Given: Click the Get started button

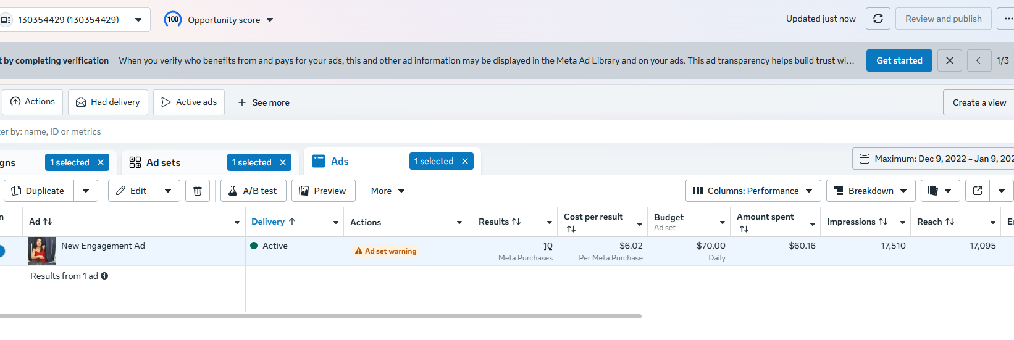Looking at the screenshot, I should click(x=899, y=60).
